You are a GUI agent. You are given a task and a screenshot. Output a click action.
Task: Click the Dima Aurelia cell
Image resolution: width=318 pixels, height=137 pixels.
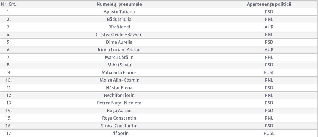119,42
